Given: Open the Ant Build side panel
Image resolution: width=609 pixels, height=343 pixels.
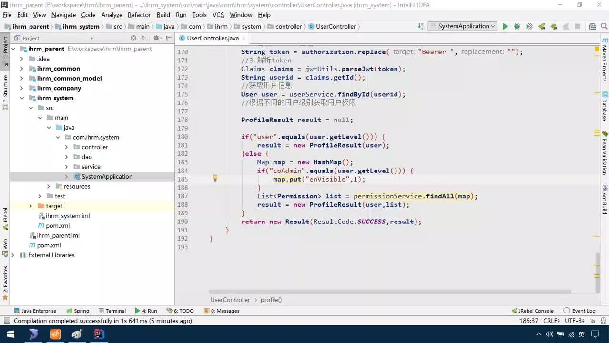Looking at the screenshot, I should pos(604,199).
